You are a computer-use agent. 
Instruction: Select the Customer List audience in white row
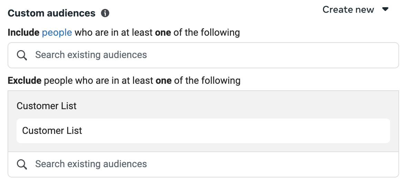[203, 130]
